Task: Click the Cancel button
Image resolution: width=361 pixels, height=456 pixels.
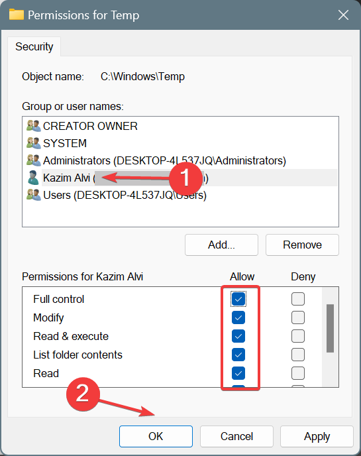Action: [x=236, y=436]
